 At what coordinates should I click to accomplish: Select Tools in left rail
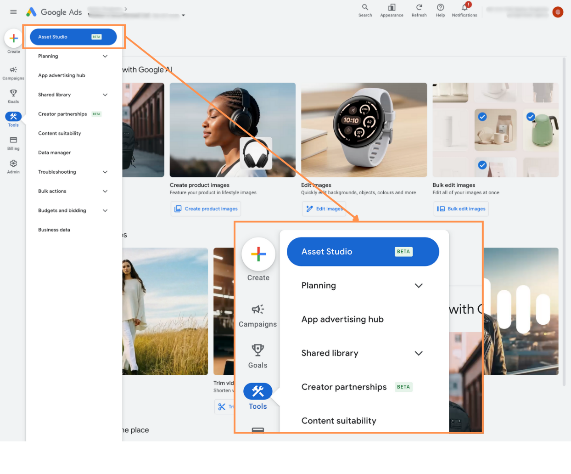tap(13, 120)
